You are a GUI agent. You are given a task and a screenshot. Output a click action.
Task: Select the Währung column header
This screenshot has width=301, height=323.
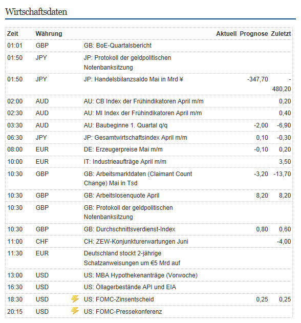[49, 34]
